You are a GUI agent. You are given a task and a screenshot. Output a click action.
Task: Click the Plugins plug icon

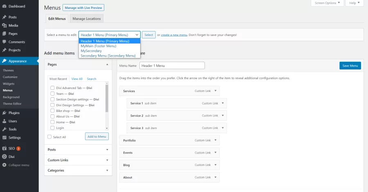click(4, 113)
